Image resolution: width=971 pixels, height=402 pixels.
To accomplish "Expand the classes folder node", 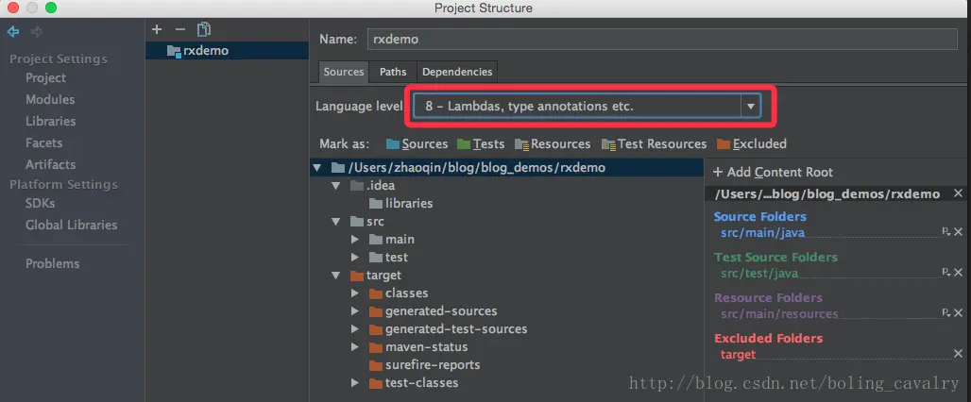I will point(355,293).
